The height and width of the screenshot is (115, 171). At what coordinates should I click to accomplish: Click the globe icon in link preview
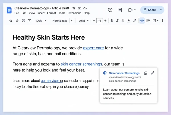[105, 73]
